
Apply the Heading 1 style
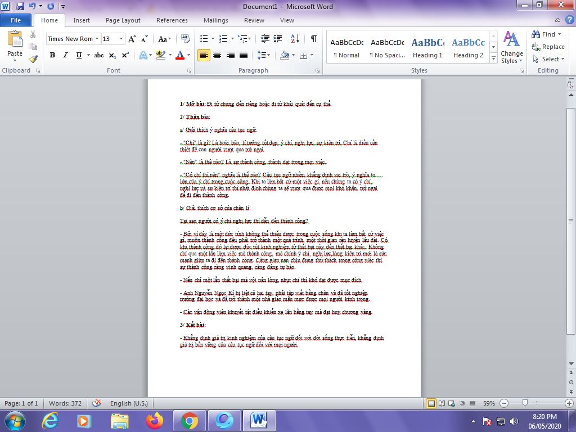point(427,48)
